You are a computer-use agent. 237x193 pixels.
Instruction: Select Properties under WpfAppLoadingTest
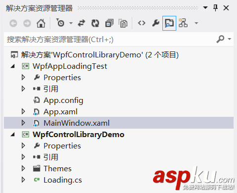[62, 78]
